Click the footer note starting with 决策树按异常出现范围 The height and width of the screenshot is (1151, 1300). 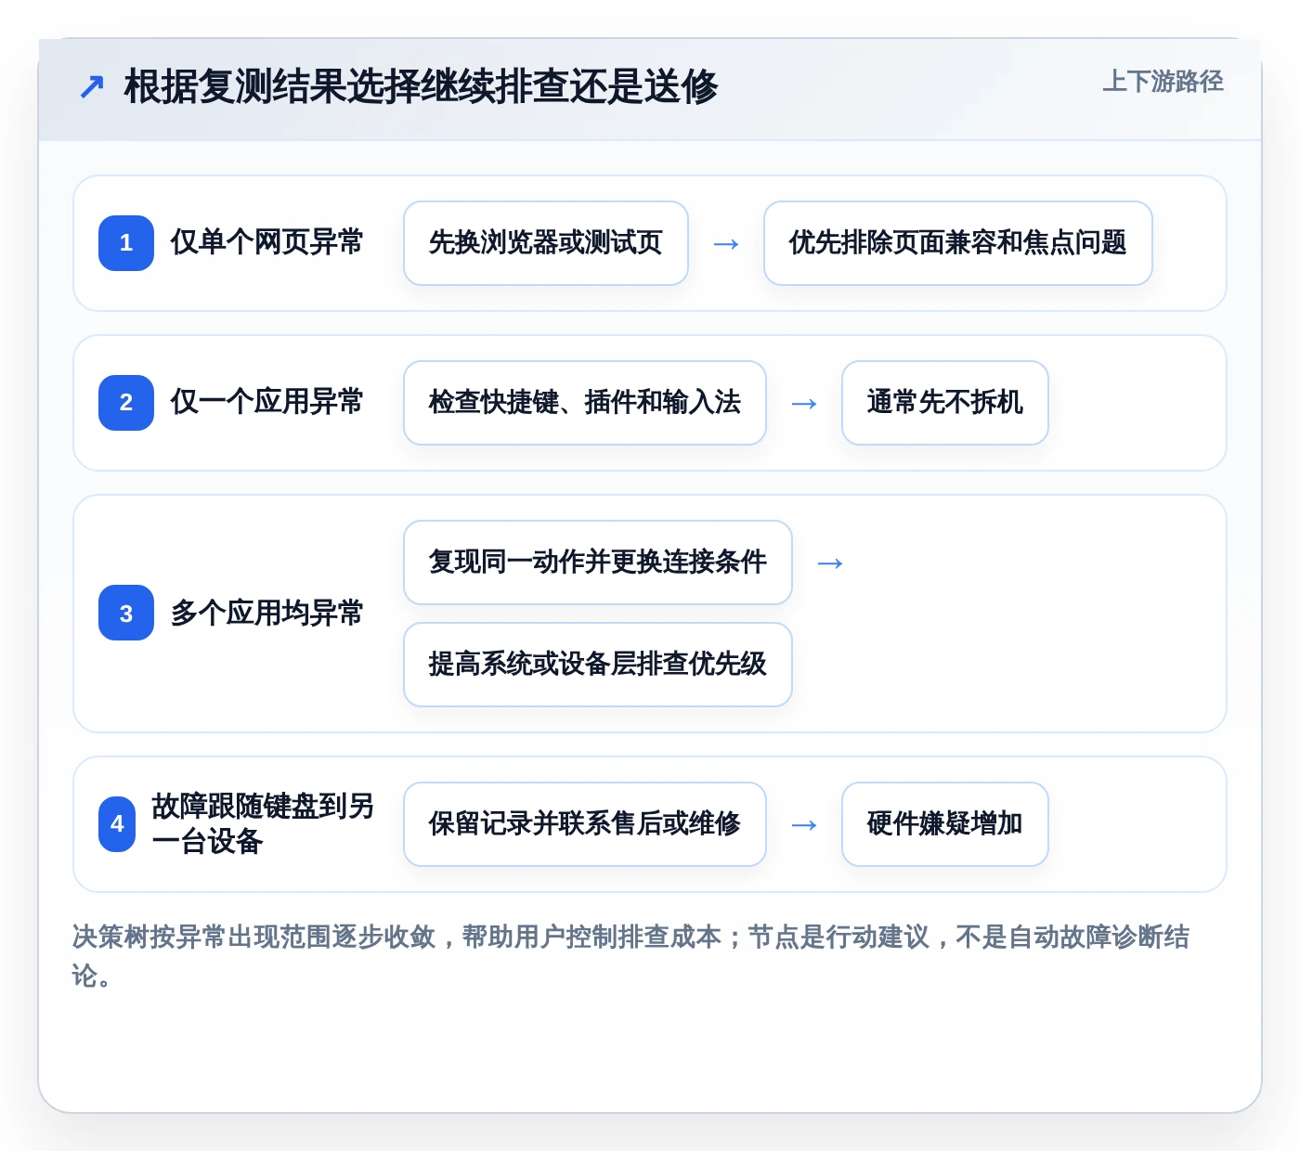pyautogui.click(x=631, y=956)
